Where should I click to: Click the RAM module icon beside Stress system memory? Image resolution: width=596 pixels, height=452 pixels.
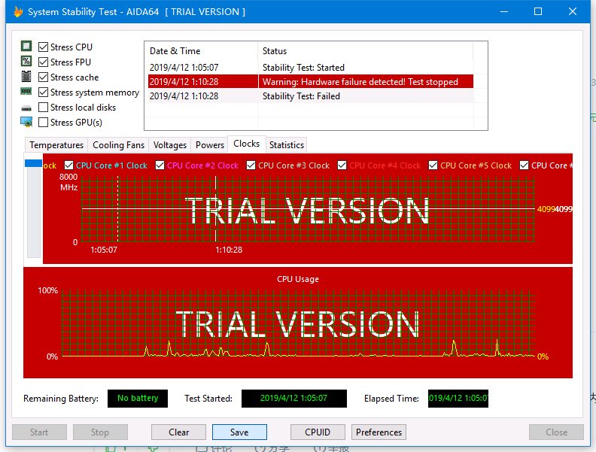point(26,91)
